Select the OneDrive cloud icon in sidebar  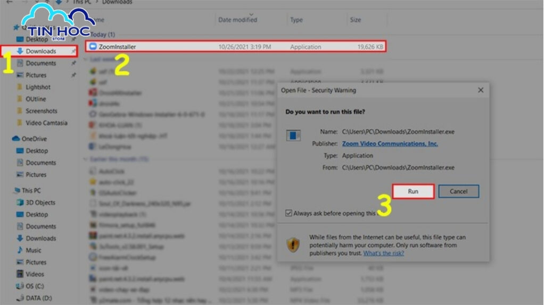click(x=16, y=139)
